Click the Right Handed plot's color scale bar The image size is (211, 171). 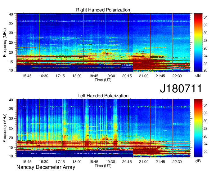[198, 42]
